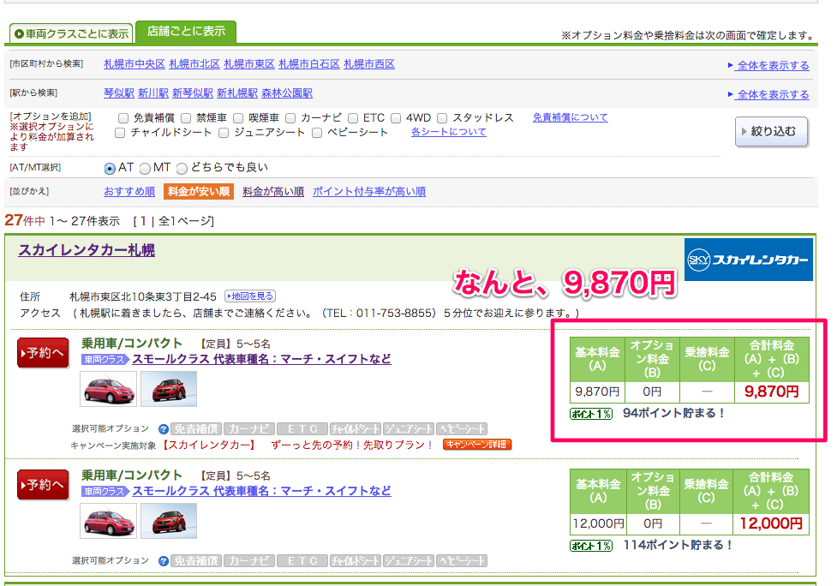Enable the 喫煙車 option checkbox

point(238,118)
